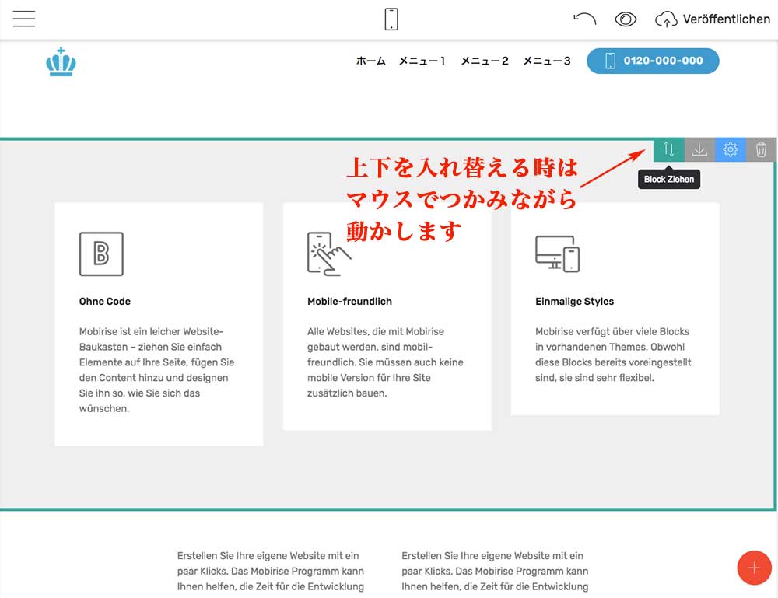Click the Einmalige Styles devices icon
The width and height of the screenshot is (778, 598).
tap(557, 254)
